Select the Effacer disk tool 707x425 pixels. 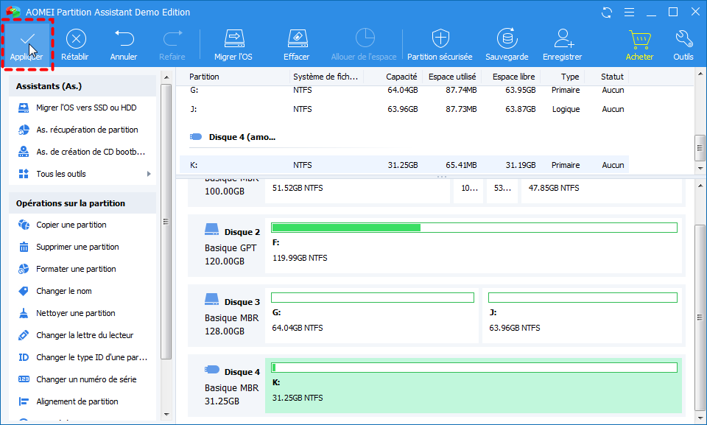296,40
